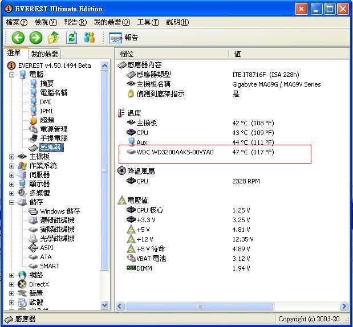
Task: Click the flame icon next to 超頻
Action: click(33, 120)
